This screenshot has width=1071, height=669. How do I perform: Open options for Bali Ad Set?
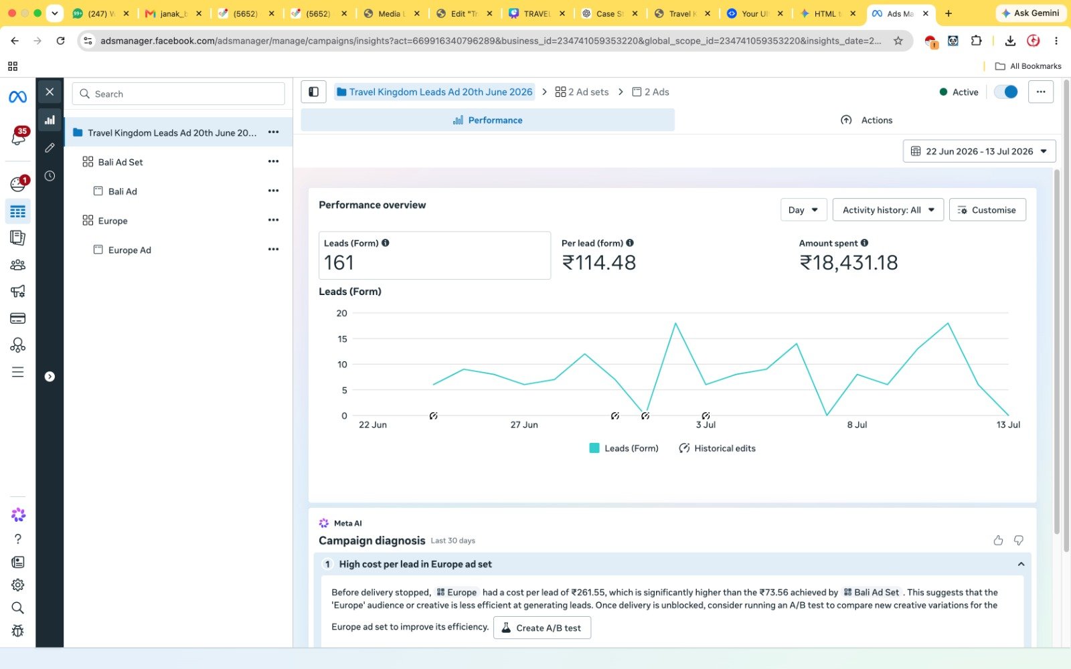coord(273,161)
